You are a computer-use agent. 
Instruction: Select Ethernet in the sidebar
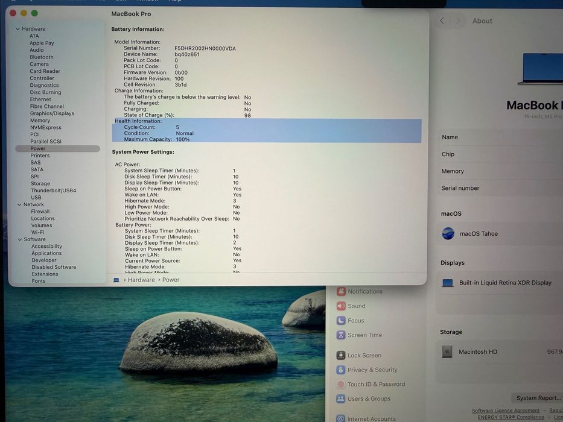pyautogui.click(x=40, y=99)
